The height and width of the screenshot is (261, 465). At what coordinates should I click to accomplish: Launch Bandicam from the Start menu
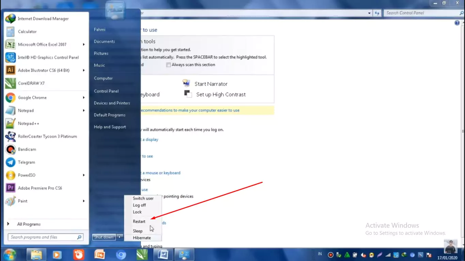(x=46, y=149)
